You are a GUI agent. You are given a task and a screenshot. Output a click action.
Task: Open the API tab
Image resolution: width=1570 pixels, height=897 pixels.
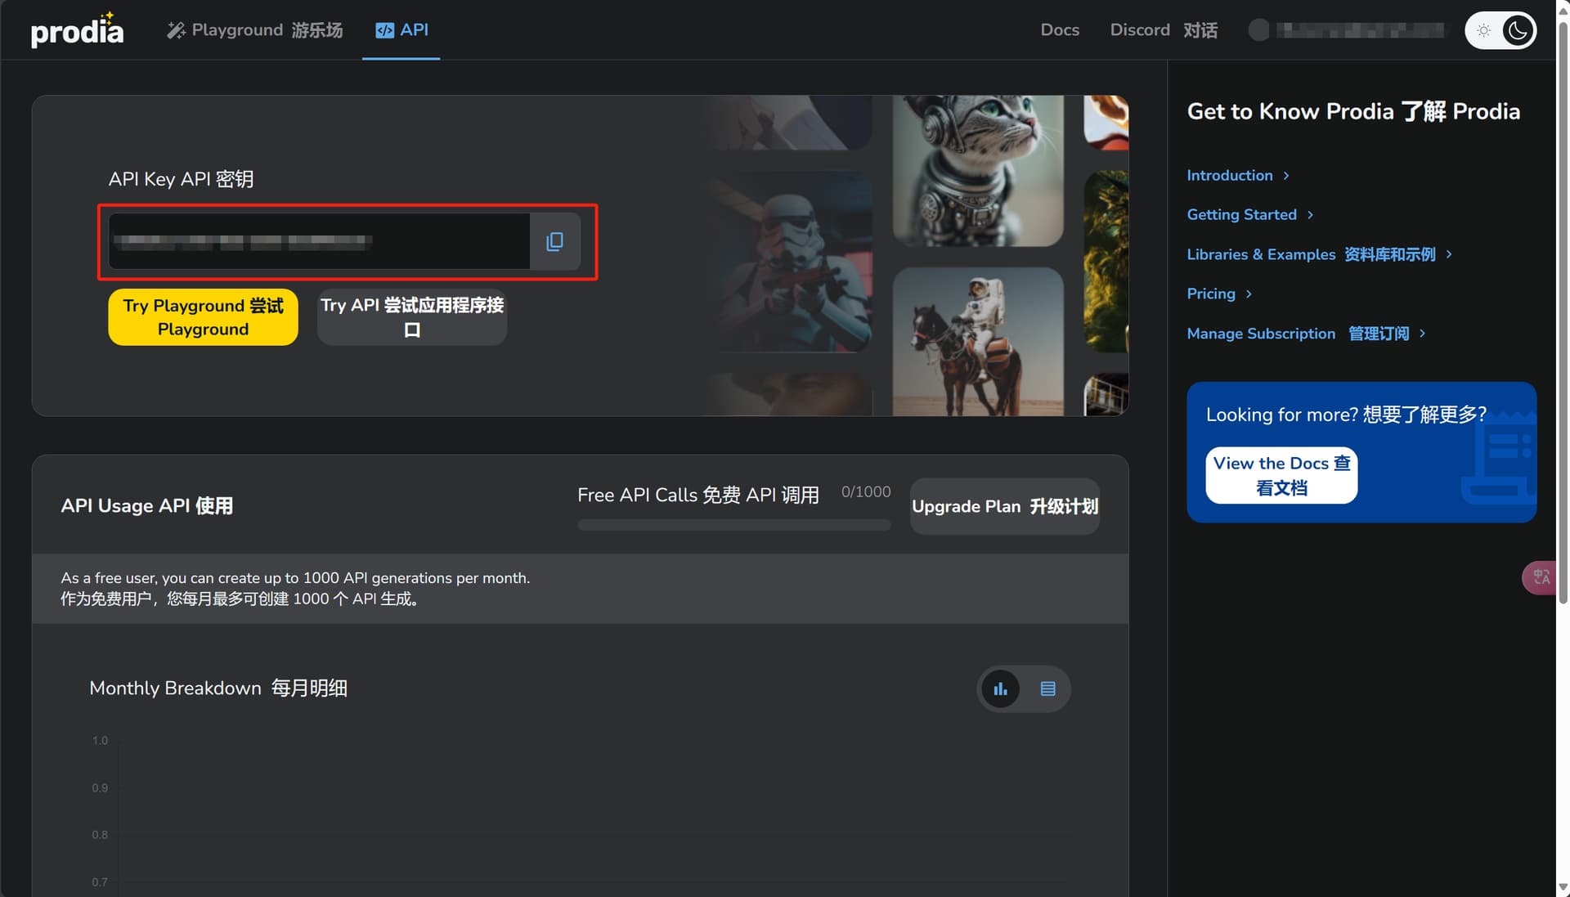click(x=401, y=30)
